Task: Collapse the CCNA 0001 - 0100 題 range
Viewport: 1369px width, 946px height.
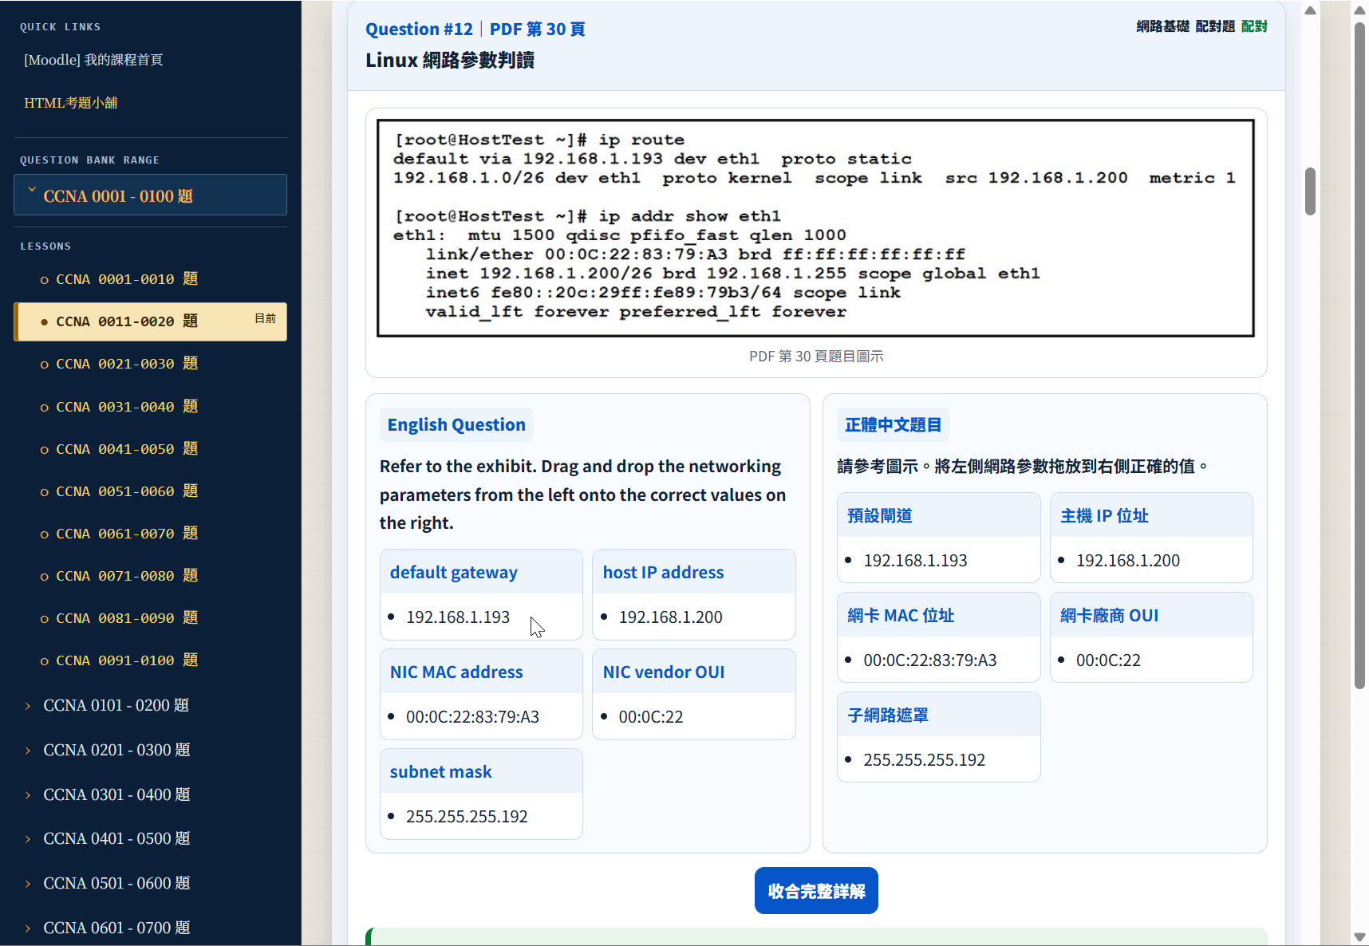Action: pos(150,195)
